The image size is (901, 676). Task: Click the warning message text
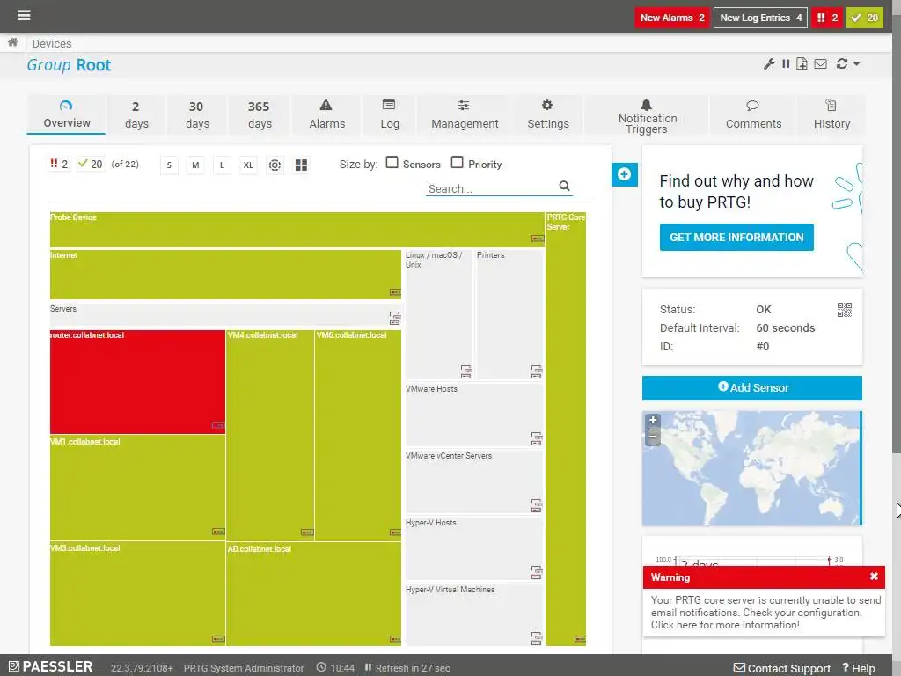765,613
